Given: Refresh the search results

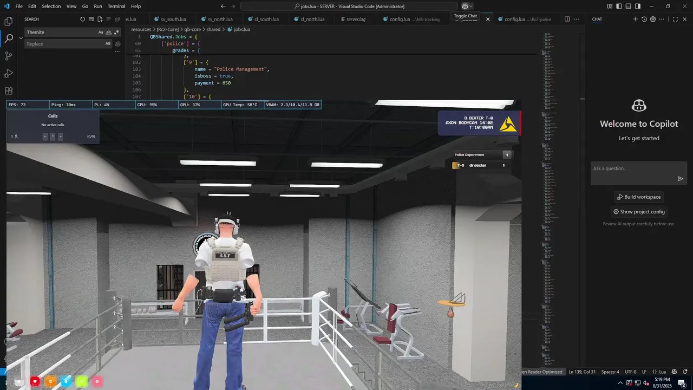Looking at the screenshot, I should [83, 19].
